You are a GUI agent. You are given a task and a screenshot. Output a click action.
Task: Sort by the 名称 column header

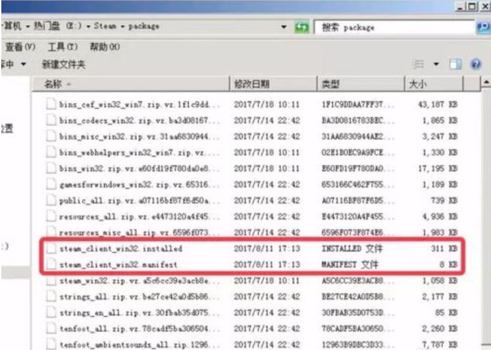pos(132,84)
